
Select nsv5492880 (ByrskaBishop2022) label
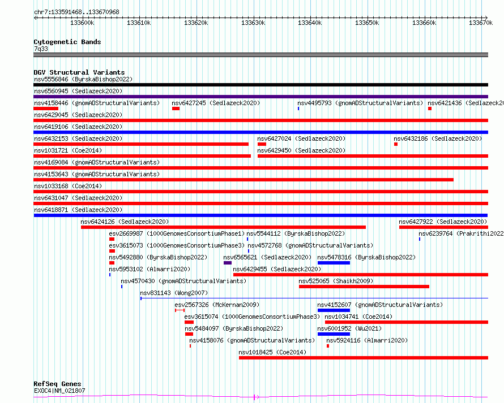tap(158, 257)
